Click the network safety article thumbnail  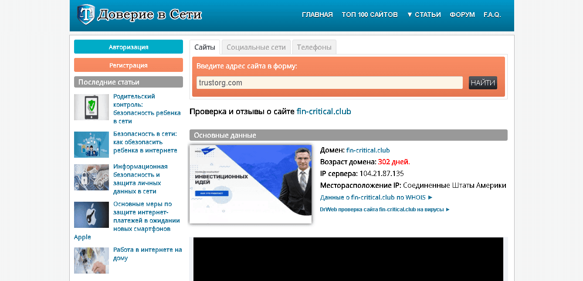[x=91, y=144]
